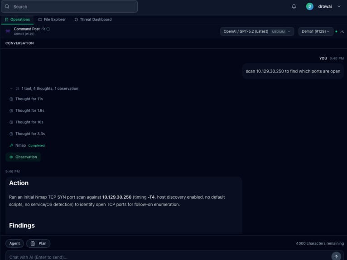347x260 pixels.
Task: Click the Operations flag icon
Action: click(x=7, y=20)
